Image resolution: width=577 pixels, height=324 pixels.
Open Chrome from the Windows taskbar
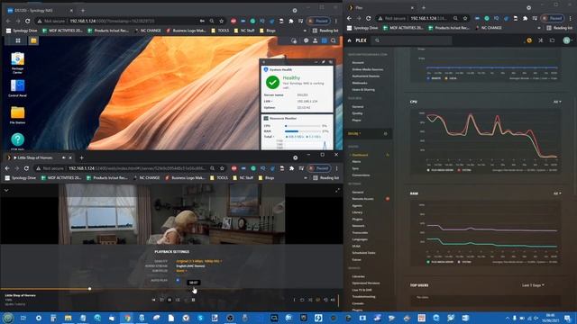coord(127,318)
